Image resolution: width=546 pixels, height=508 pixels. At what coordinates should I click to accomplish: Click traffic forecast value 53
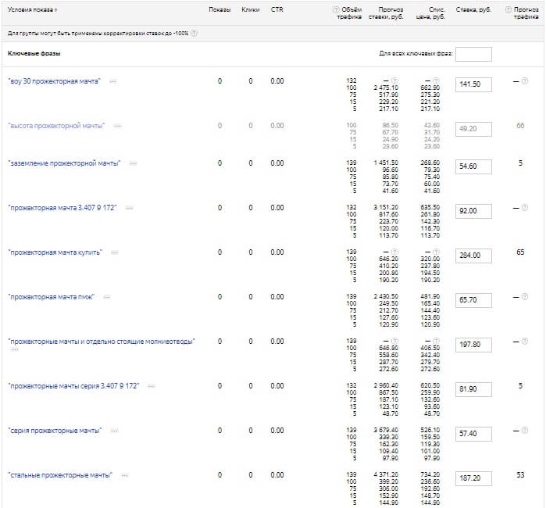click(x=520, y=475)
